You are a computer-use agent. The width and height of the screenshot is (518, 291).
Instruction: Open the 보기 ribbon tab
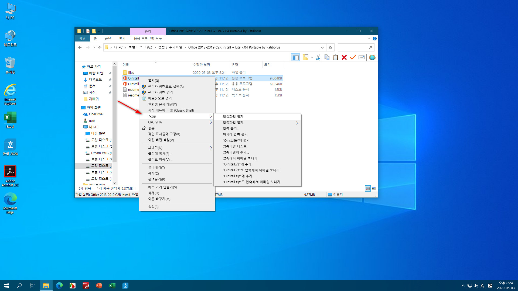122,39
